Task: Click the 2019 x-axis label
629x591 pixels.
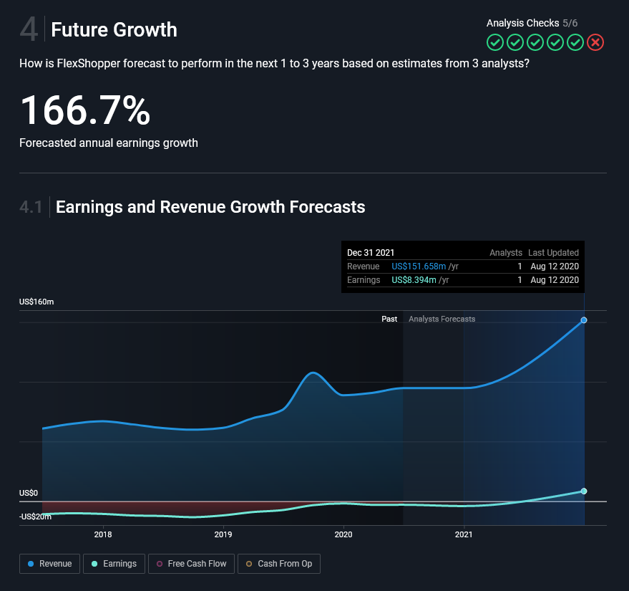Action: [223, 534]
